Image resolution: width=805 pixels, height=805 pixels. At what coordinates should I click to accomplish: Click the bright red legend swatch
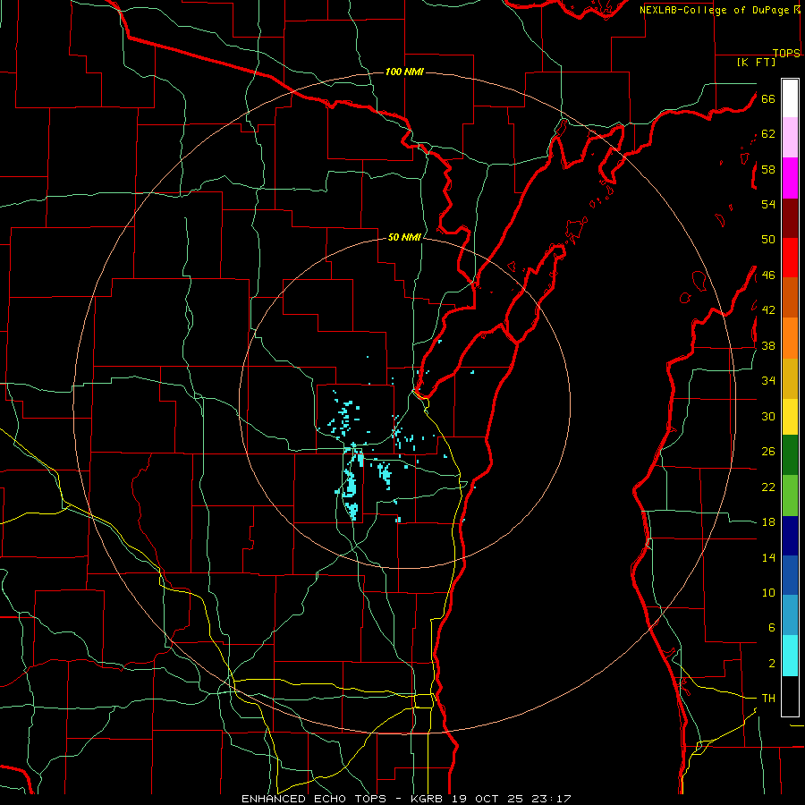click(x=790, y=258)
